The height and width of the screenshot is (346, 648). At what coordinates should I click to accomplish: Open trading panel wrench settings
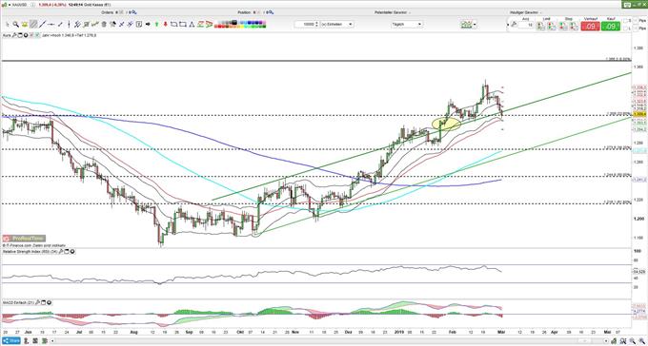pos(514,24)
